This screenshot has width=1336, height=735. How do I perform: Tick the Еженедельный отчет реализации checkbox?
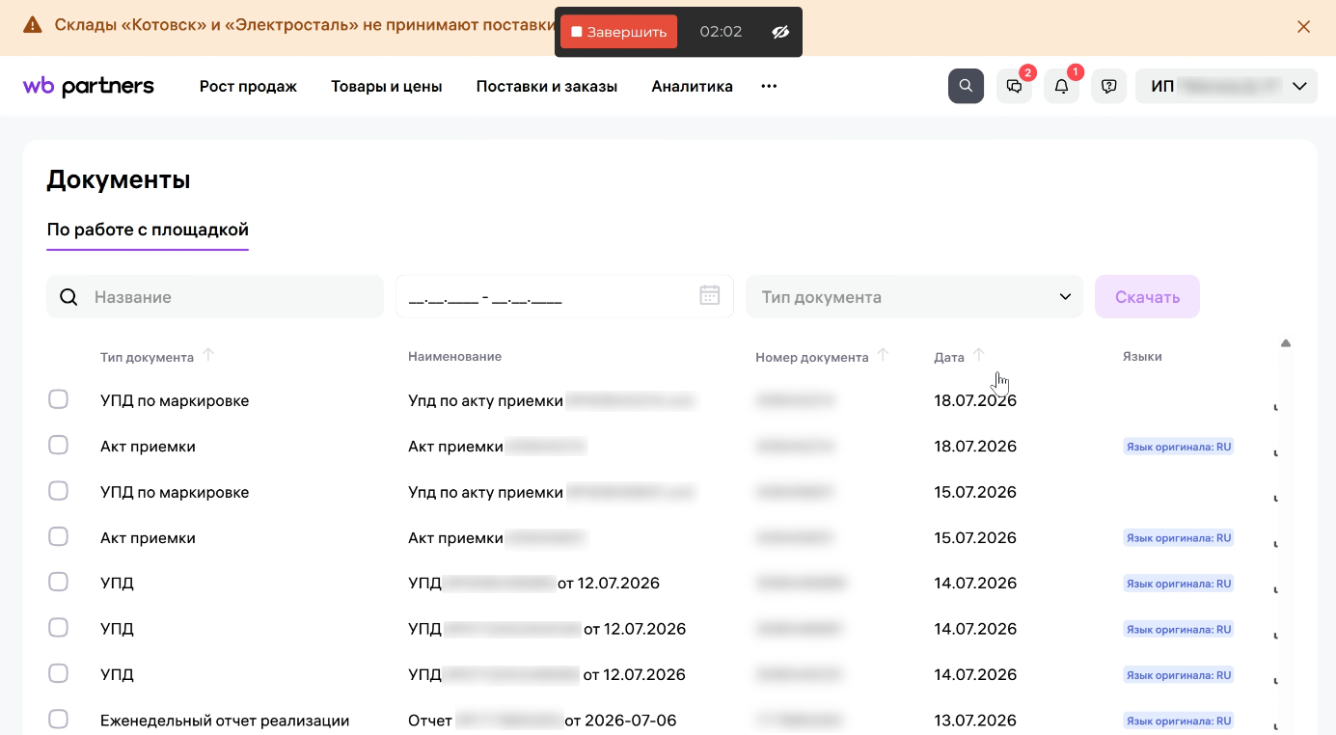pos(58,720)
